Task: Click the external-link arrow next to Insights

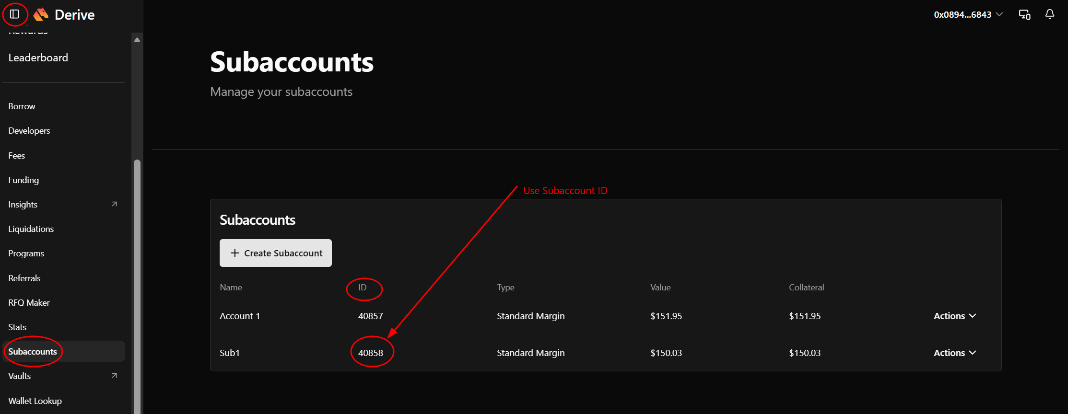Action: 114,204
